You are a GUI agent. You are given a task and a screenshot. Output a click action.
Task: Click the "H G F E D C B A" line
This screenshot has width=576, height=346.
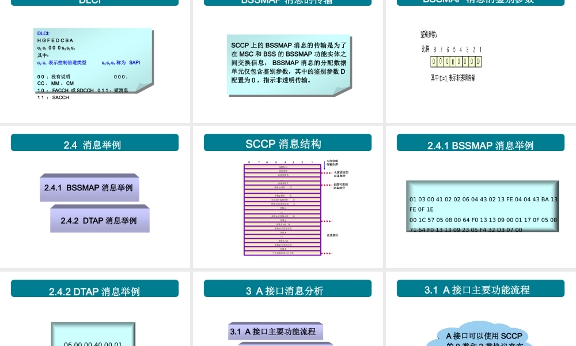point(55,40)
